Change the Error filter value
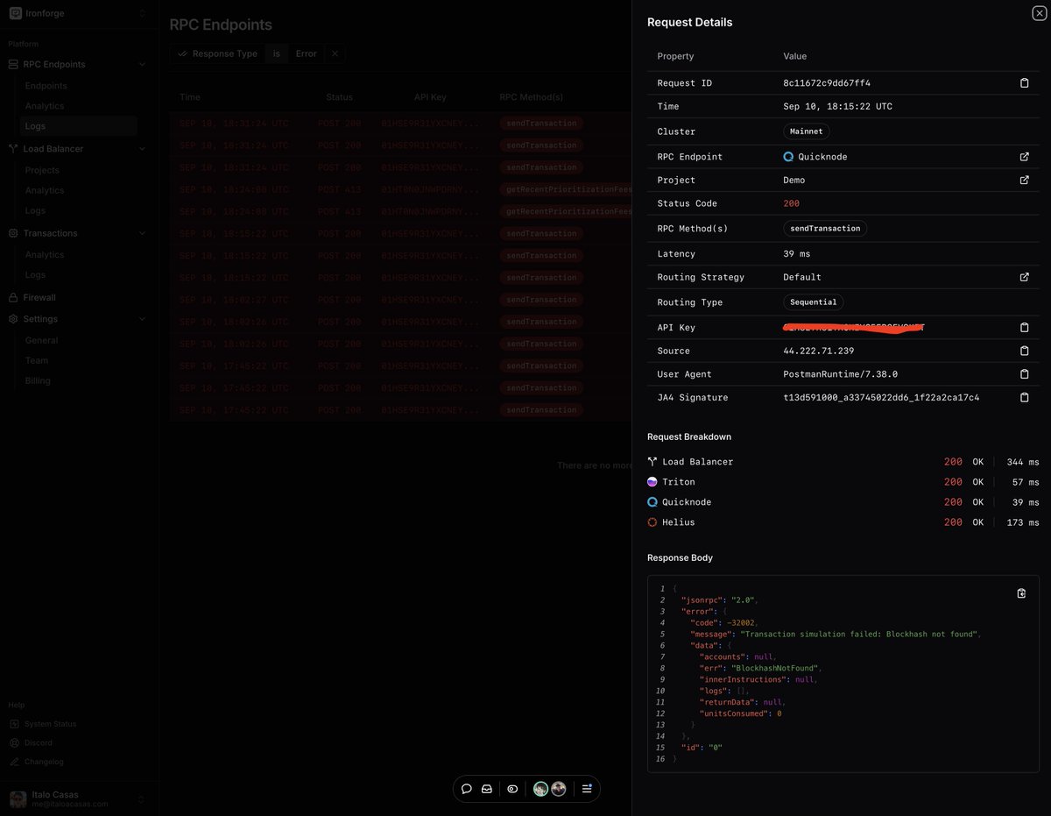1051x816 pixels. click(306, 53)
